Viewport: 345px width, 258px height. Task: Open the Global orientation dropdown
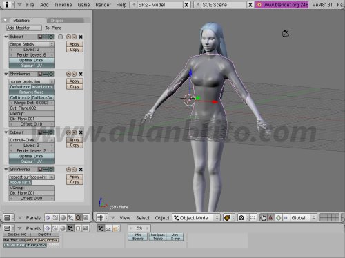tap(303, 217)
